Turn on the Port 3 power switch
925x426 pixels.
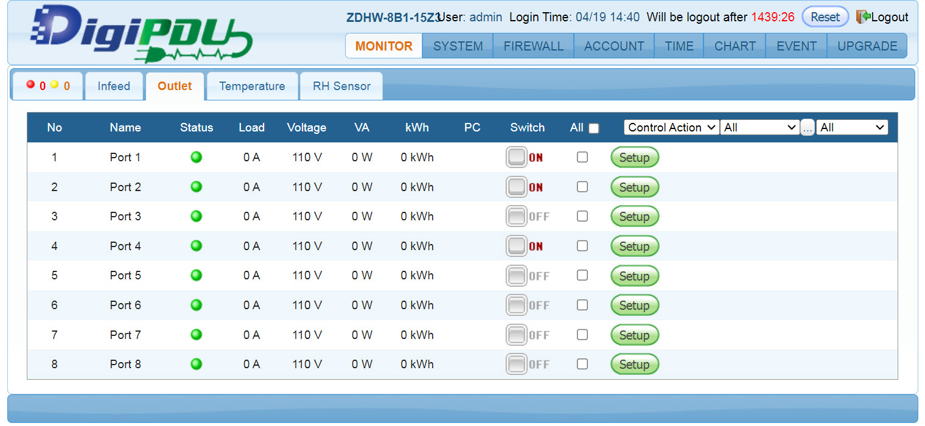tap(517, 217)
